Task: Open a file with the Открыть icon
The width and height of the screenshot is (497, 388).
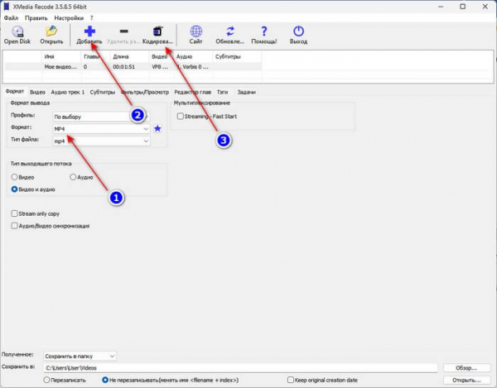Action: point(51,35)
